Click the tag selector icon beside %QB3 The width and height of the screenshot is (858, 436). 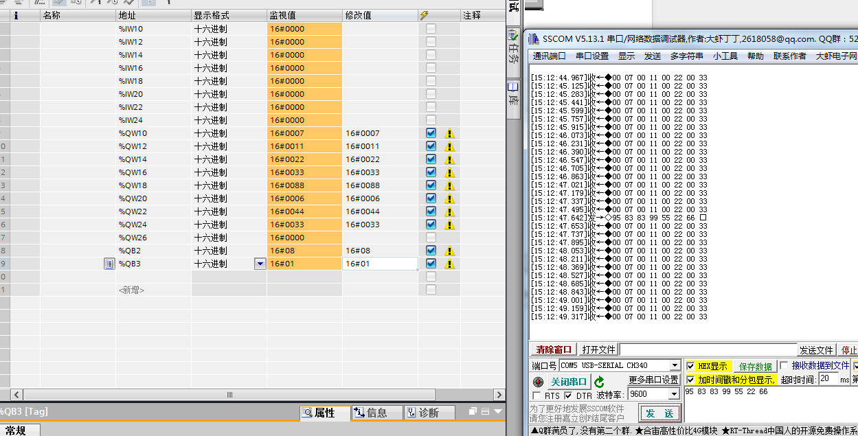pyautogui.click(x=109, y=264)
